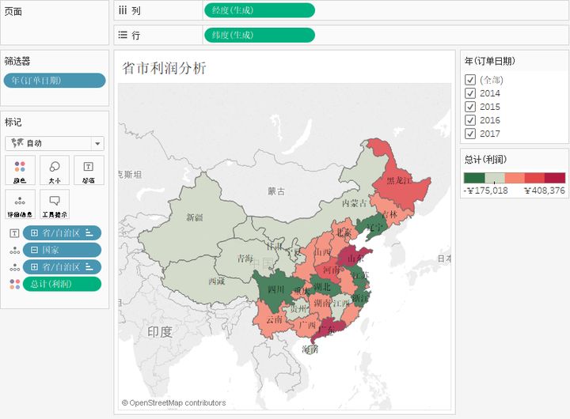This screenshot has height=419, width=570.
Task: Click color icon beside 总计(利润) pill
Action: 14,285
